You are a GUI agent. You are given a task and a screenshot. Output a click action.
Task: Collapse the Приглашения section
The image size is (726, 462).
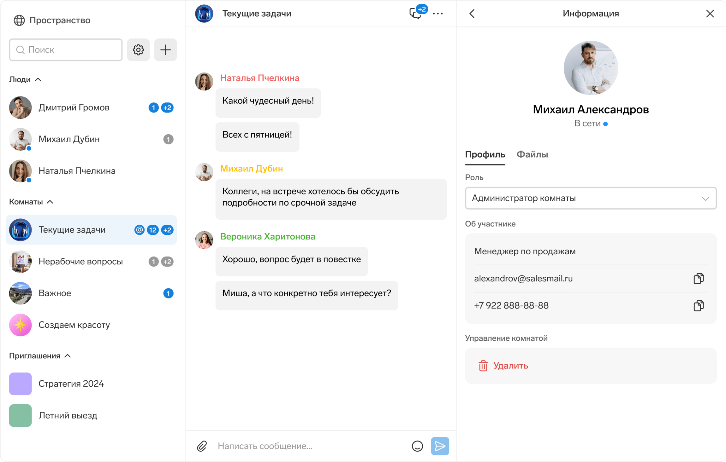pyautogui.click(x=68, y=356)
